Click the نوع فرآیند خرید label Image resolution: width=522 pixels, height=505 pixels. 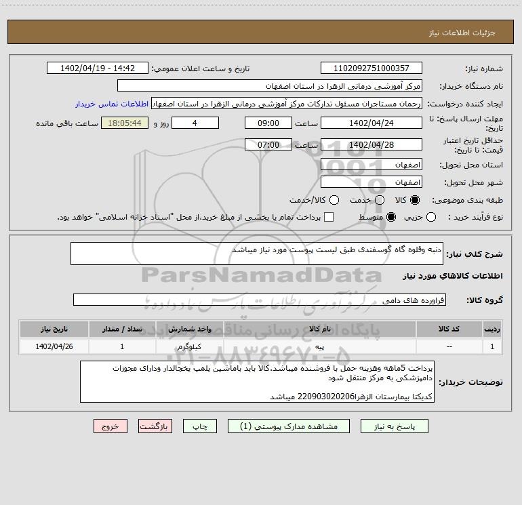pos(475,218)
